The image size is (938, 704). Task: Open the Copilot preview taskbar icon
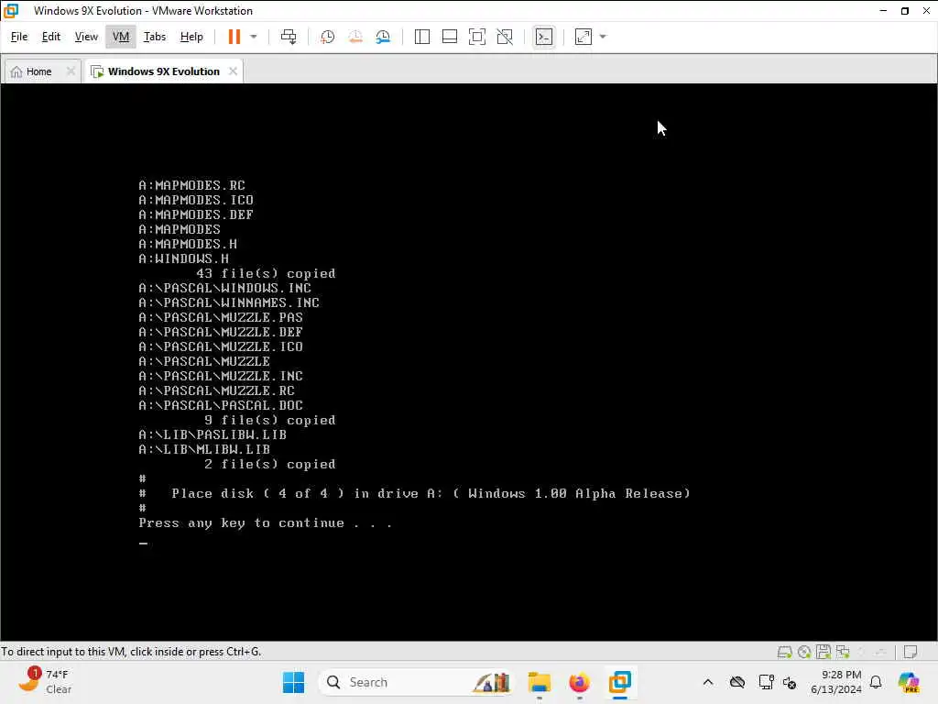909,682
